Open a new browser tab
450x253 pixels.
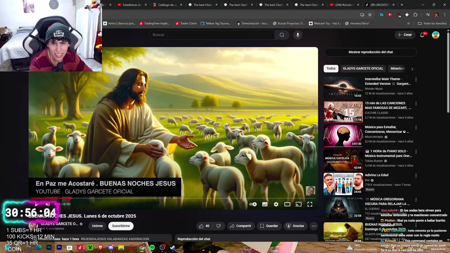click(x=402, y=5)
